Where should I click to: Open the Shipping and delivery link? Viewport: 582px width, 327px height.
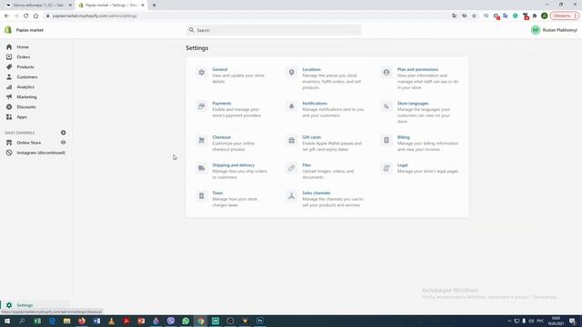[x=234, y=165]
